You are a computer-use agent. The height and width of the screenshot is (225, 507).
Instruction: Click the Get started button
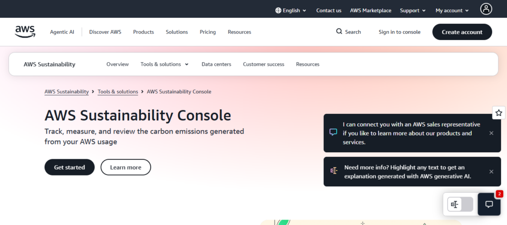(x=69, y=167)
